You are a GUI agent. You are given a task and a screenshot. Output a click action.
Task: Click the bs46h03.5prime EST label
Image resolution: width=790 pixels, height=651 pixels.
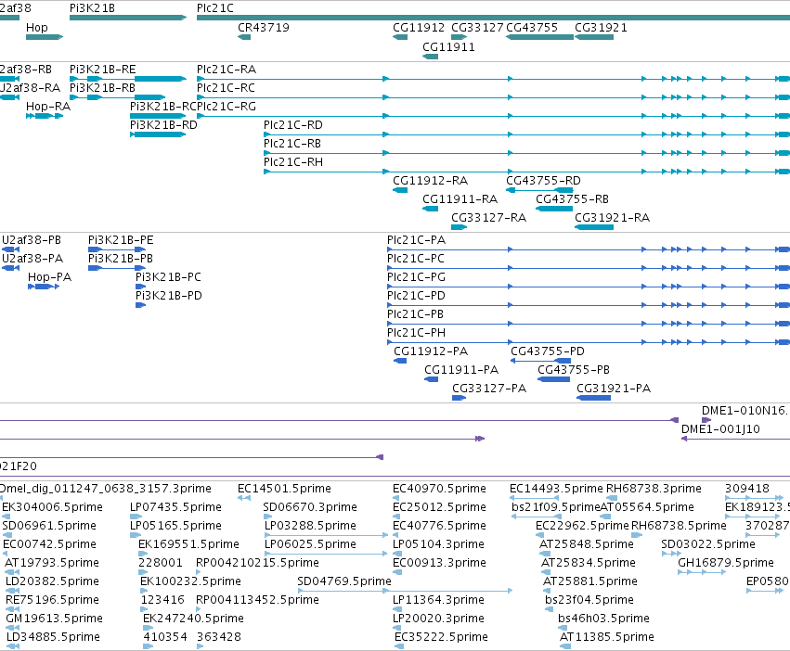pos(603,619)
